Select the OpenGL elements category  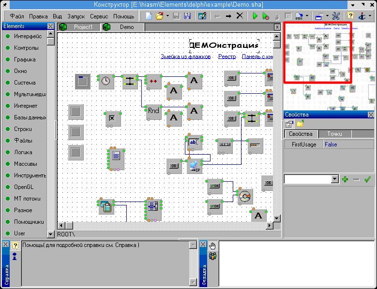[23, 187]
